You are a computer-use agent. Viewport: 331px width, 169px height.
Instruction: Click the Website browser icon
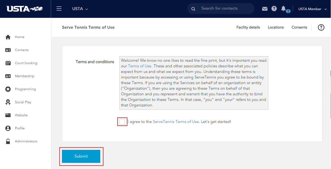(x=8, y=115)
